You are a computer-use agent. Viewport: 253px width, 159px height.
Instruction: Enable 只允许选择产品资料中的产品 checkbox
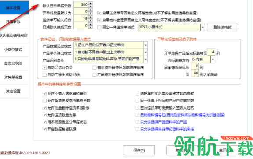click(137, 122)
